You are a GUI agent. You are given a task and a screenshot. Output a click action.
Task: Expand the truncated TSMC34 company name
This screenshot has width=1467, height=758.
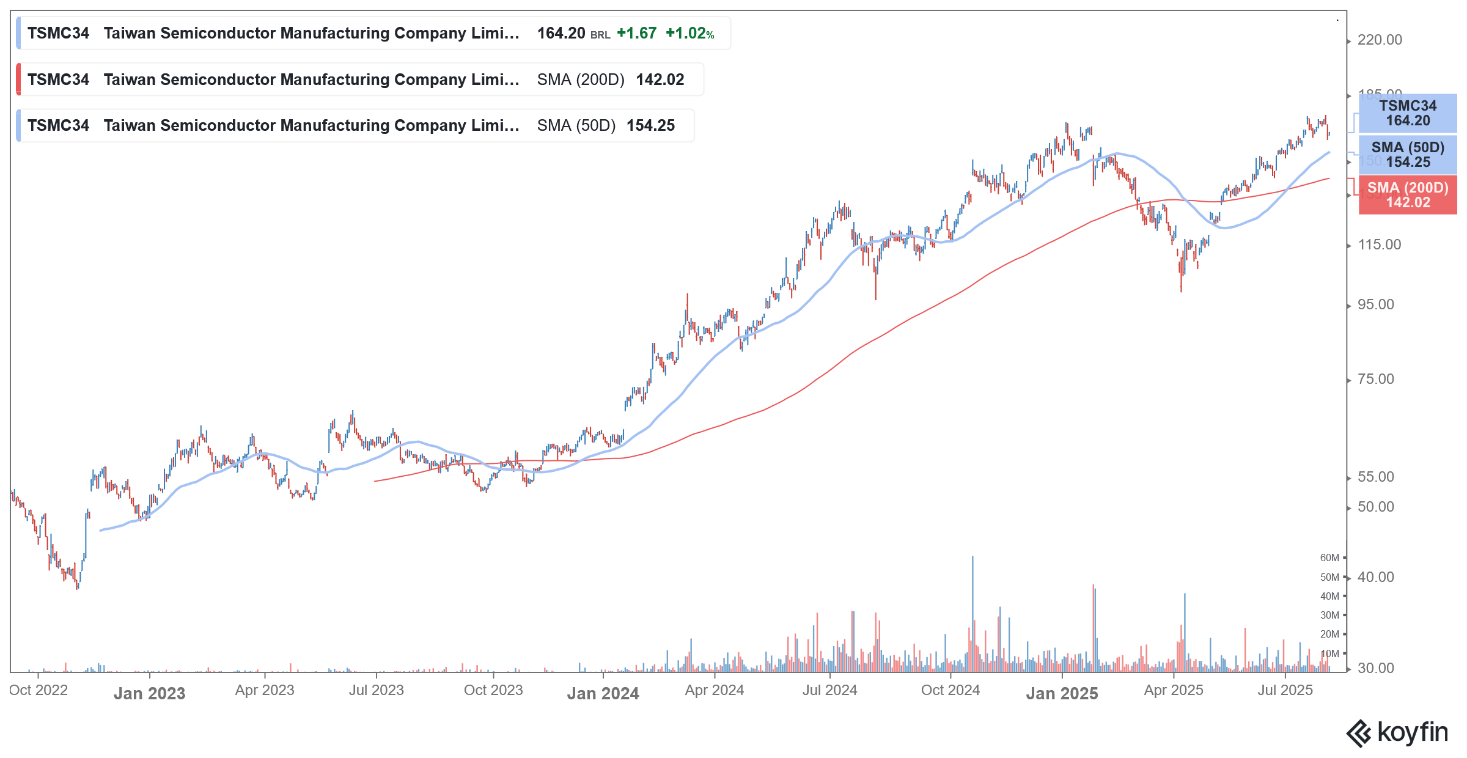(513, 34)
